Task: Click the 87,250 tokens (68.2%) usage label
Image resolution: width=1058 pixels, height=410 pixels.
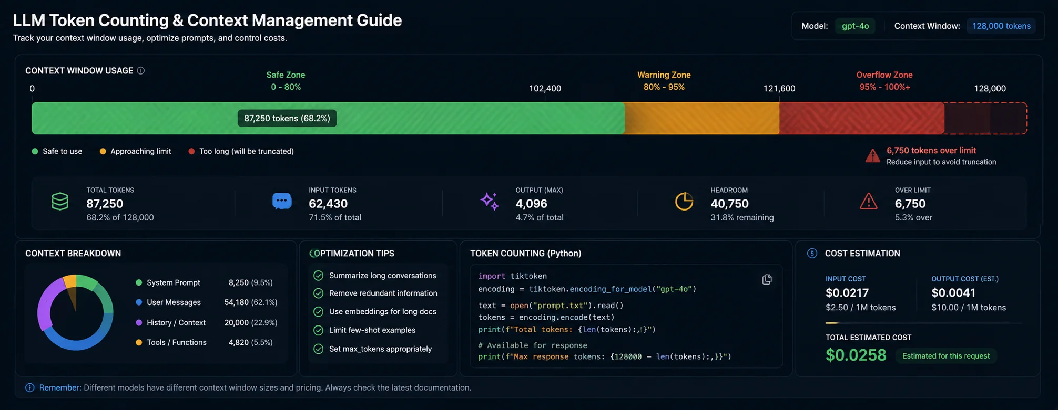Action: (287, 118)
